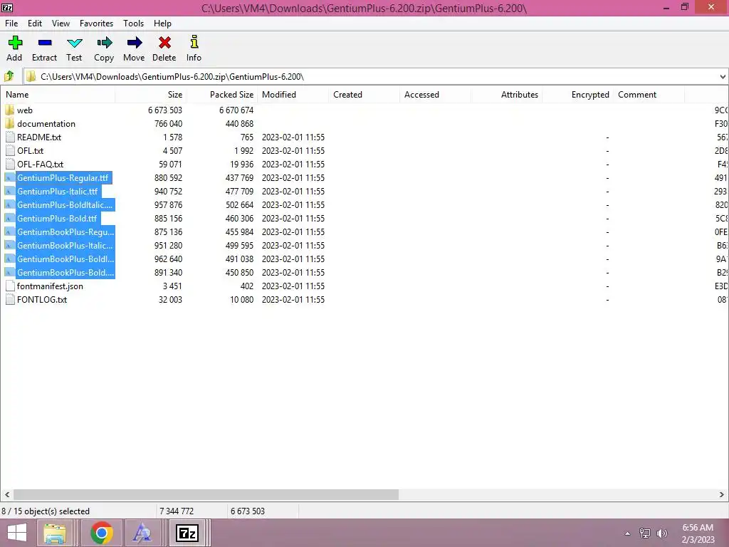Sort by Encrypted column header
The height and width of the screenshot is (547, 729).
point(577,95)
